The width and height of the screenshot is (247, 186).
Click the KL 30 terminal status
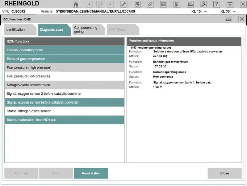point(228,11)
